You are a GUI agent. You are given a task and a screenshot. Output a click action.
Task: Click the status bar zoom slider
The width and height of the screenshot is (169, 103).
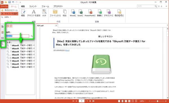click(x=157, y=101)
